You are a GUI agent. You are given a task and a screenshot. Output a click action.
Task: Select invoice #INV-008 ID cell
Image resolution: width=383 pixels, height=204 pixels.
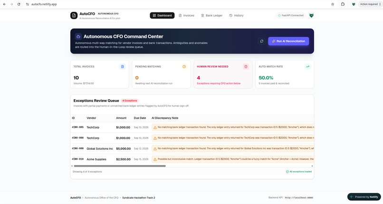(x=77, y=138)
